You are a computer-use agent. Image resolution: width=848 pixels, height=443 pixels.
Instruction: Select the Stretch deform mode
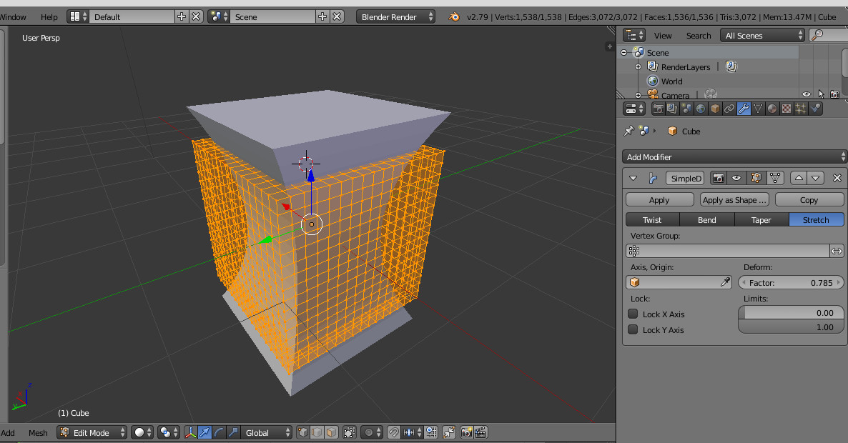(816, 219)
